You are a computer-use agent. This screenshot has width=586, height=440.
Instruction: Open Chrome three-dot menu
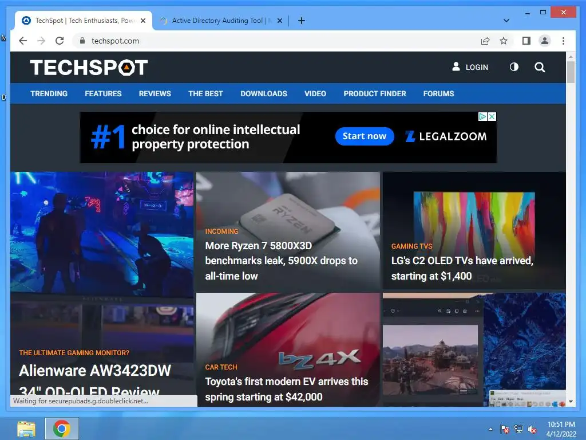click(563, 41)
